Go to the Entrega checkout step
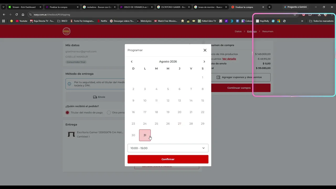 point(252,31)
